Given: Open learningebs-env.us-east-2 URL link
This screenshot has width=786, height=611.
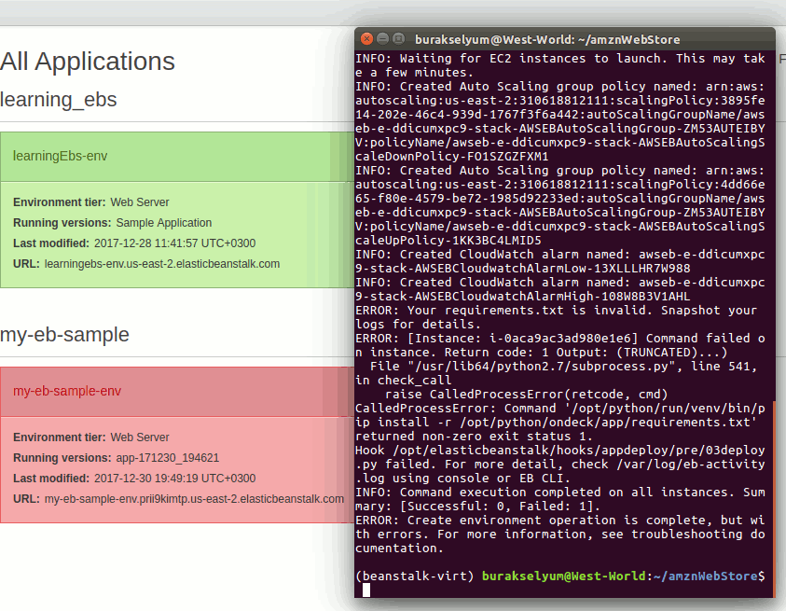Looking at the screenshot, I should tap(161, 264).
